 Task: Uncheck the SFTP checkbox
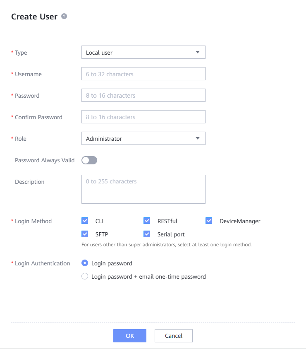coord(85,234)
